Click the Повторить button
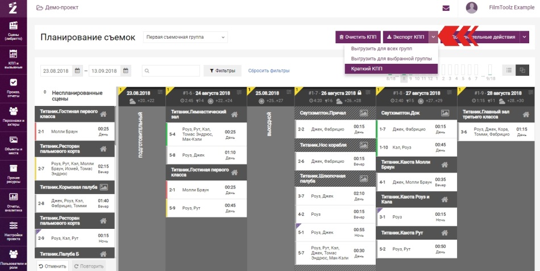 (x=89, y=266)
